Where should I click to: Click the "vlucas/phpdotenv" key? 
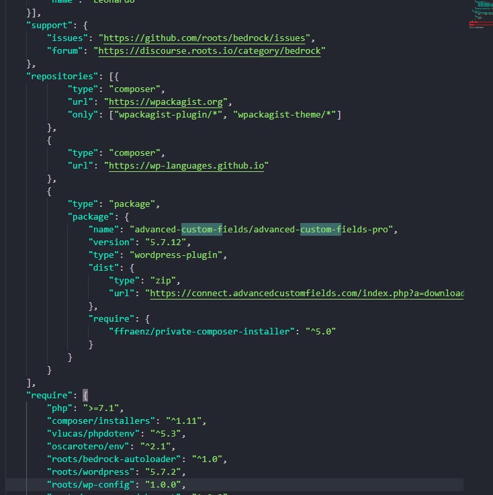click(x=93, y=434)
